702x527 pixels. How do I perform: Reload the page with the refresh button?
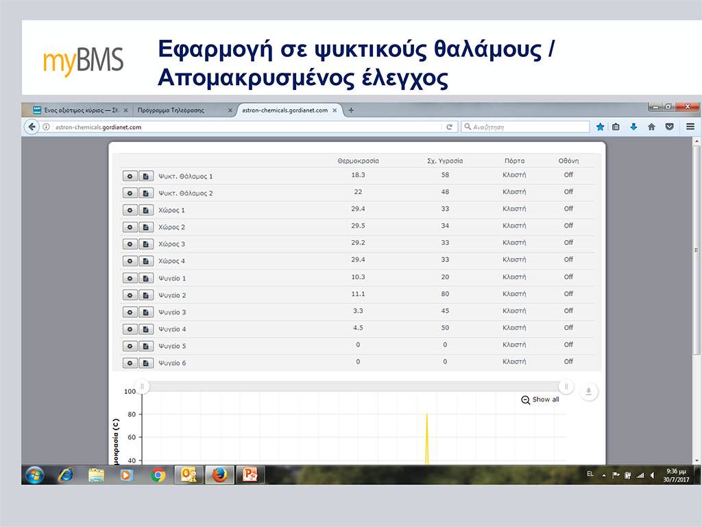tap(450, 127)
